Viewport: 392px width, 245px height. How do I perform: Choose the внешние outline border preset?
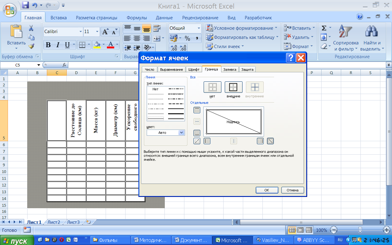pyautogui.click(x=233, y=87)
